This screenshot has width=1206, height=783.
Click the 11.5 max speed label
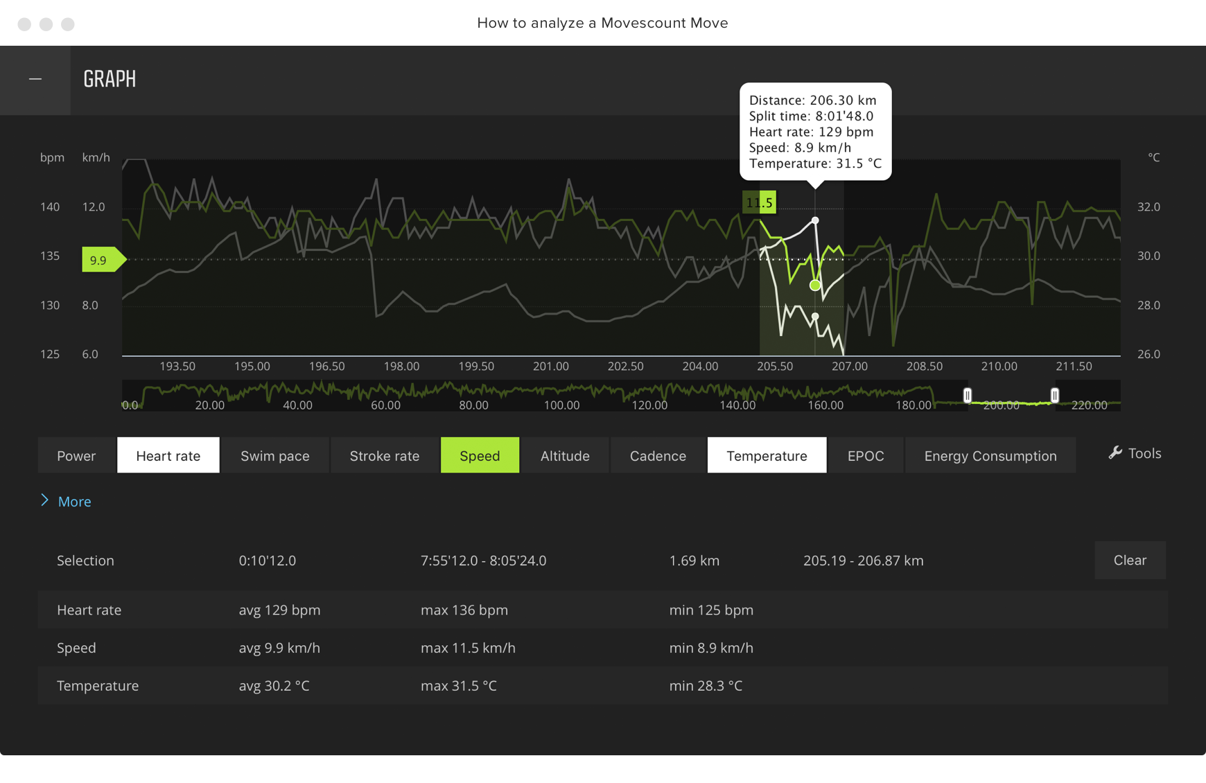click(x=759, y=203)
